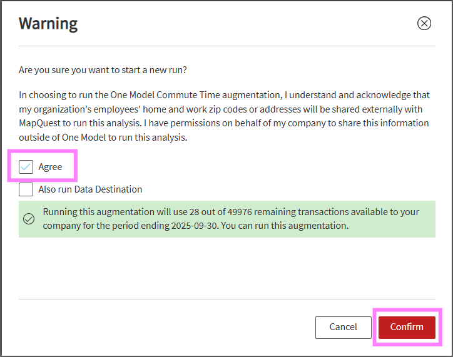The width and height of the screenshot is (453, 357).
Task: Click the 2025-09-30 period end date
Action: coord(194,226)
